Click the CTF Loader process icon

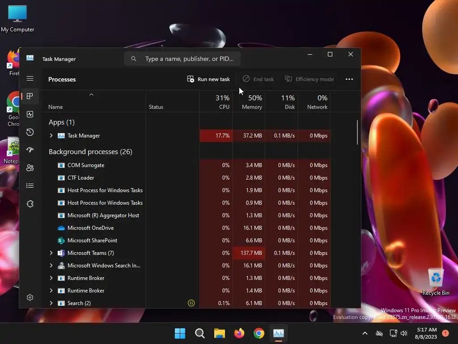(x=61, y=178)
